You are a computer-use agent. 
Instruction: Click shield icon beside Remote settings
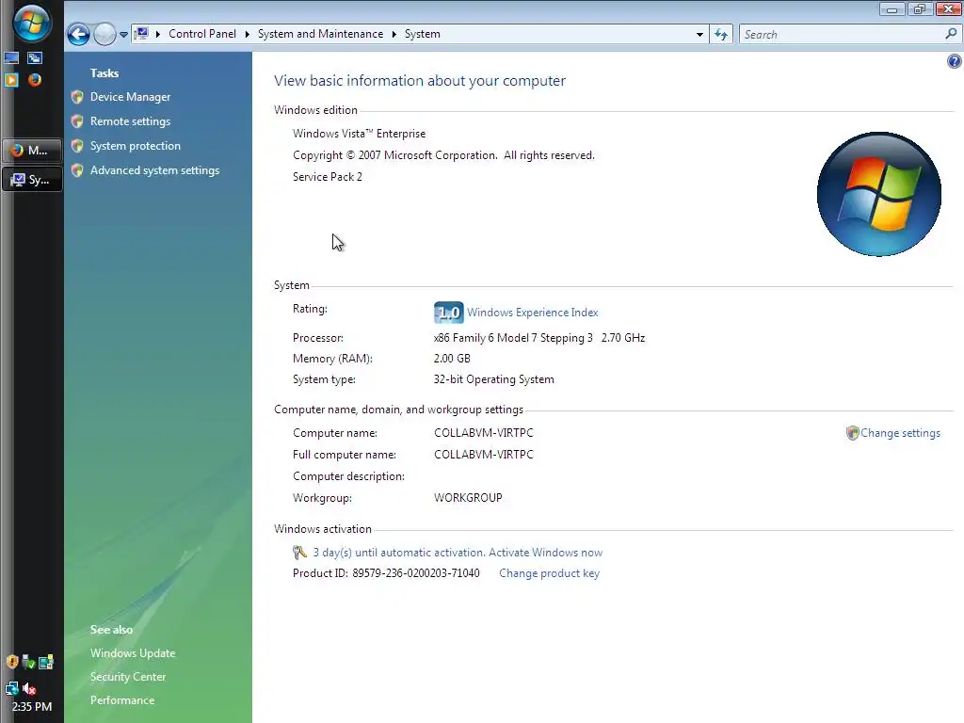pyautogui.click(x=77, y=121)
